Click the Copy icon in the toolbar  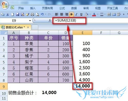3,15
